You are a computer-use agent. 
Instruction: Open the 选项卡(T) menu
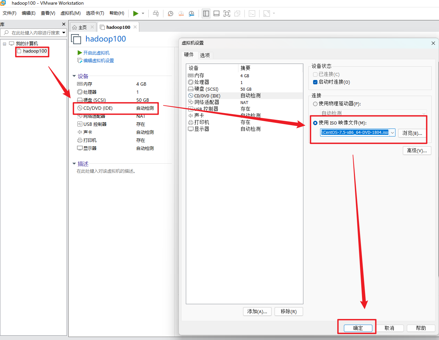[x=95, y=13]
